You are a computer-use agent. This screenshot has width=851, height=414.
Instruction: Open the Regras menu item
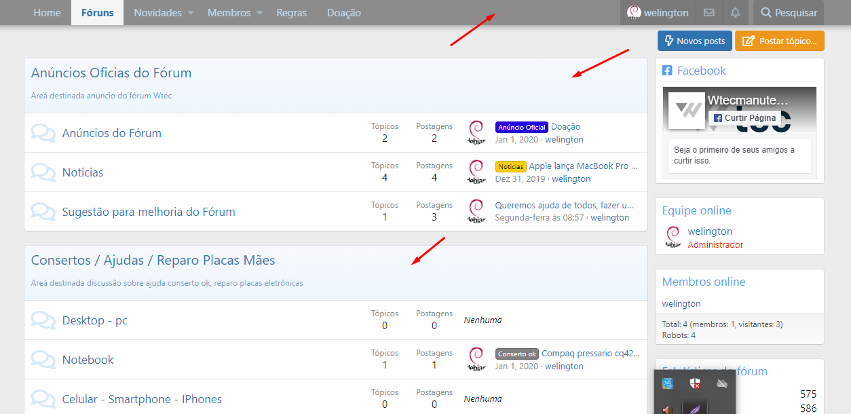(x=292, y=13)
